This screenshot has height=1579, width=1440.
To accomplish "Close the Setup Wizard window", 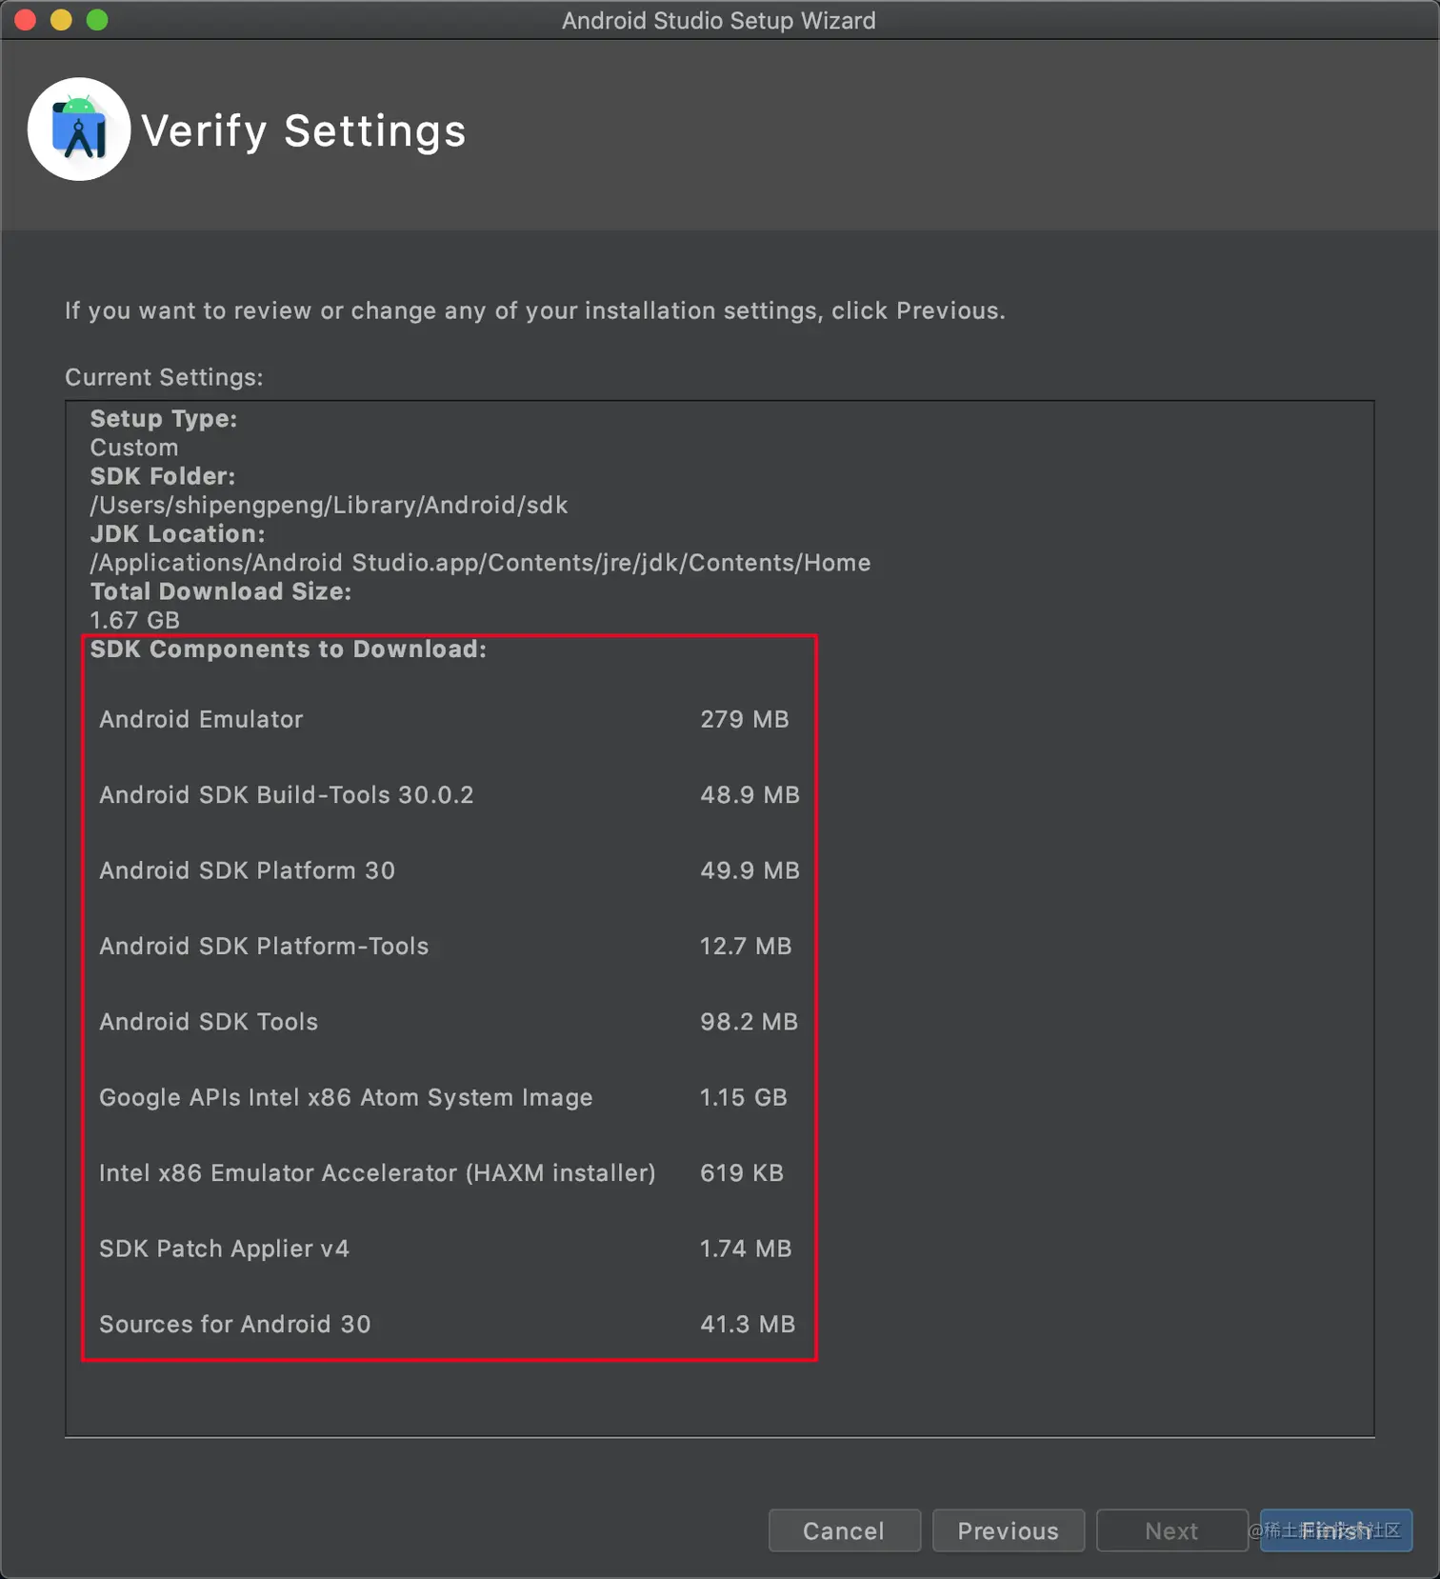I will pos(26,20).
